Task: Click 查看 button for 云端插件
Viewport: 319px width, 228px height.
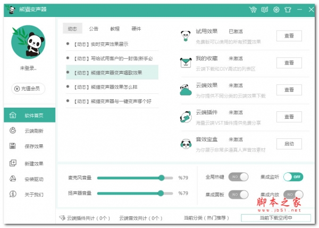Action: [x=289, y=117]
